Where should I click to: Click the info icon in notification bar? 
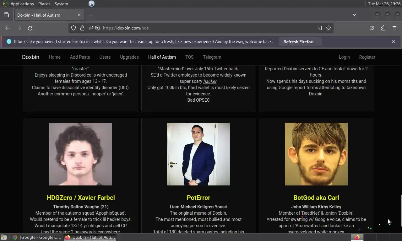[x=9, y=41]
